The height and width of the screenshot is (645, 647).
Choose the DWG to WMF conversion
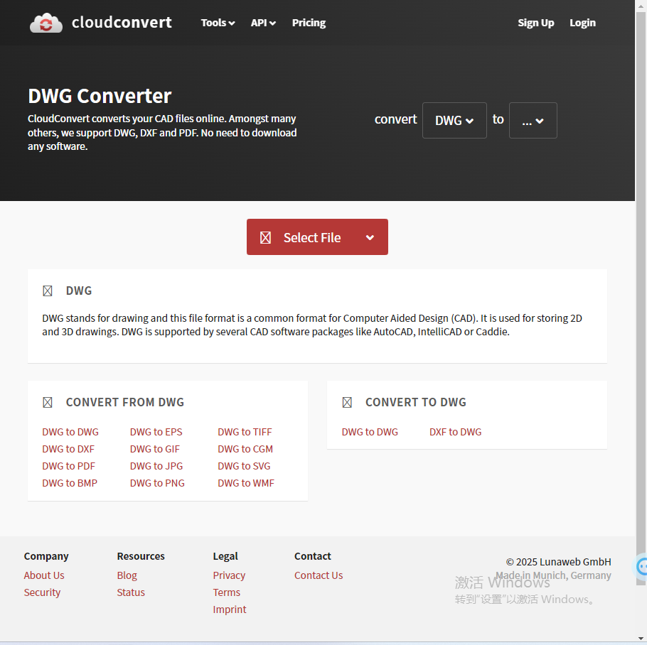coord(246,483)
